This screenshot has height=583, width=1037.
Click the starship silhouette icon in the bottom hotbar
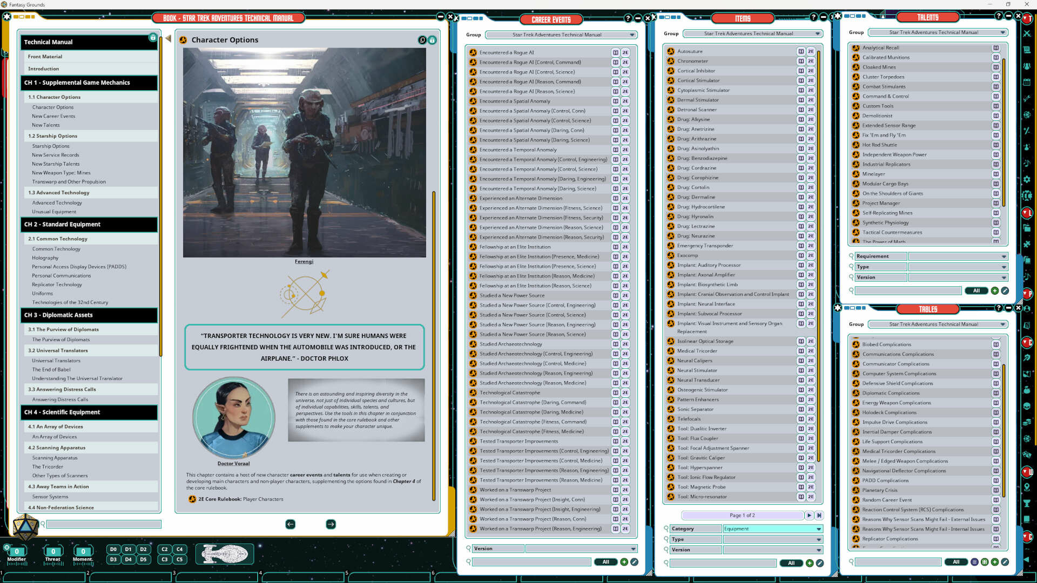tap(225, 554)
